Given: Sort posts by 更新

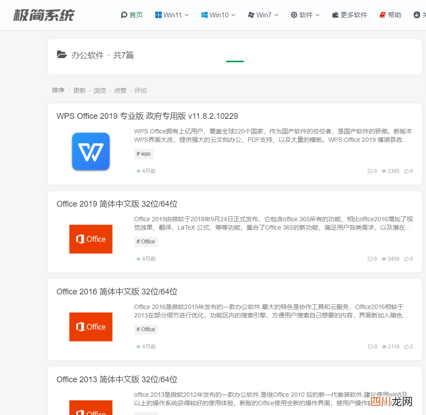Looking at the screenshot, I should [79, 90].
